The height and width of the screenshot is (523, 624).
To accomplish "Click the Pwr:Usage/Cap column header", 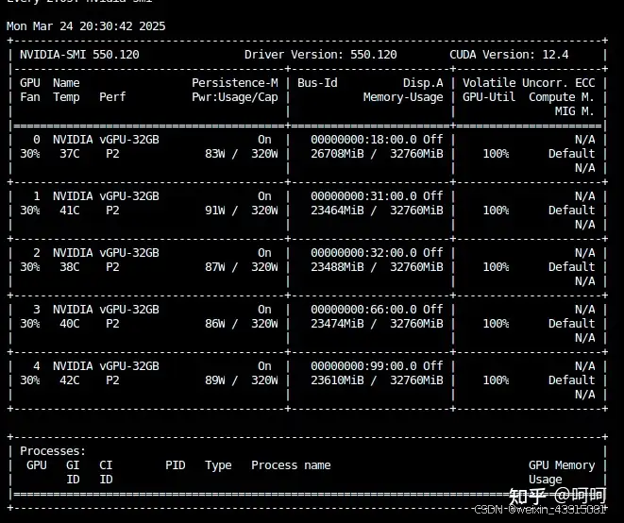I will click(x=235, y=97).
